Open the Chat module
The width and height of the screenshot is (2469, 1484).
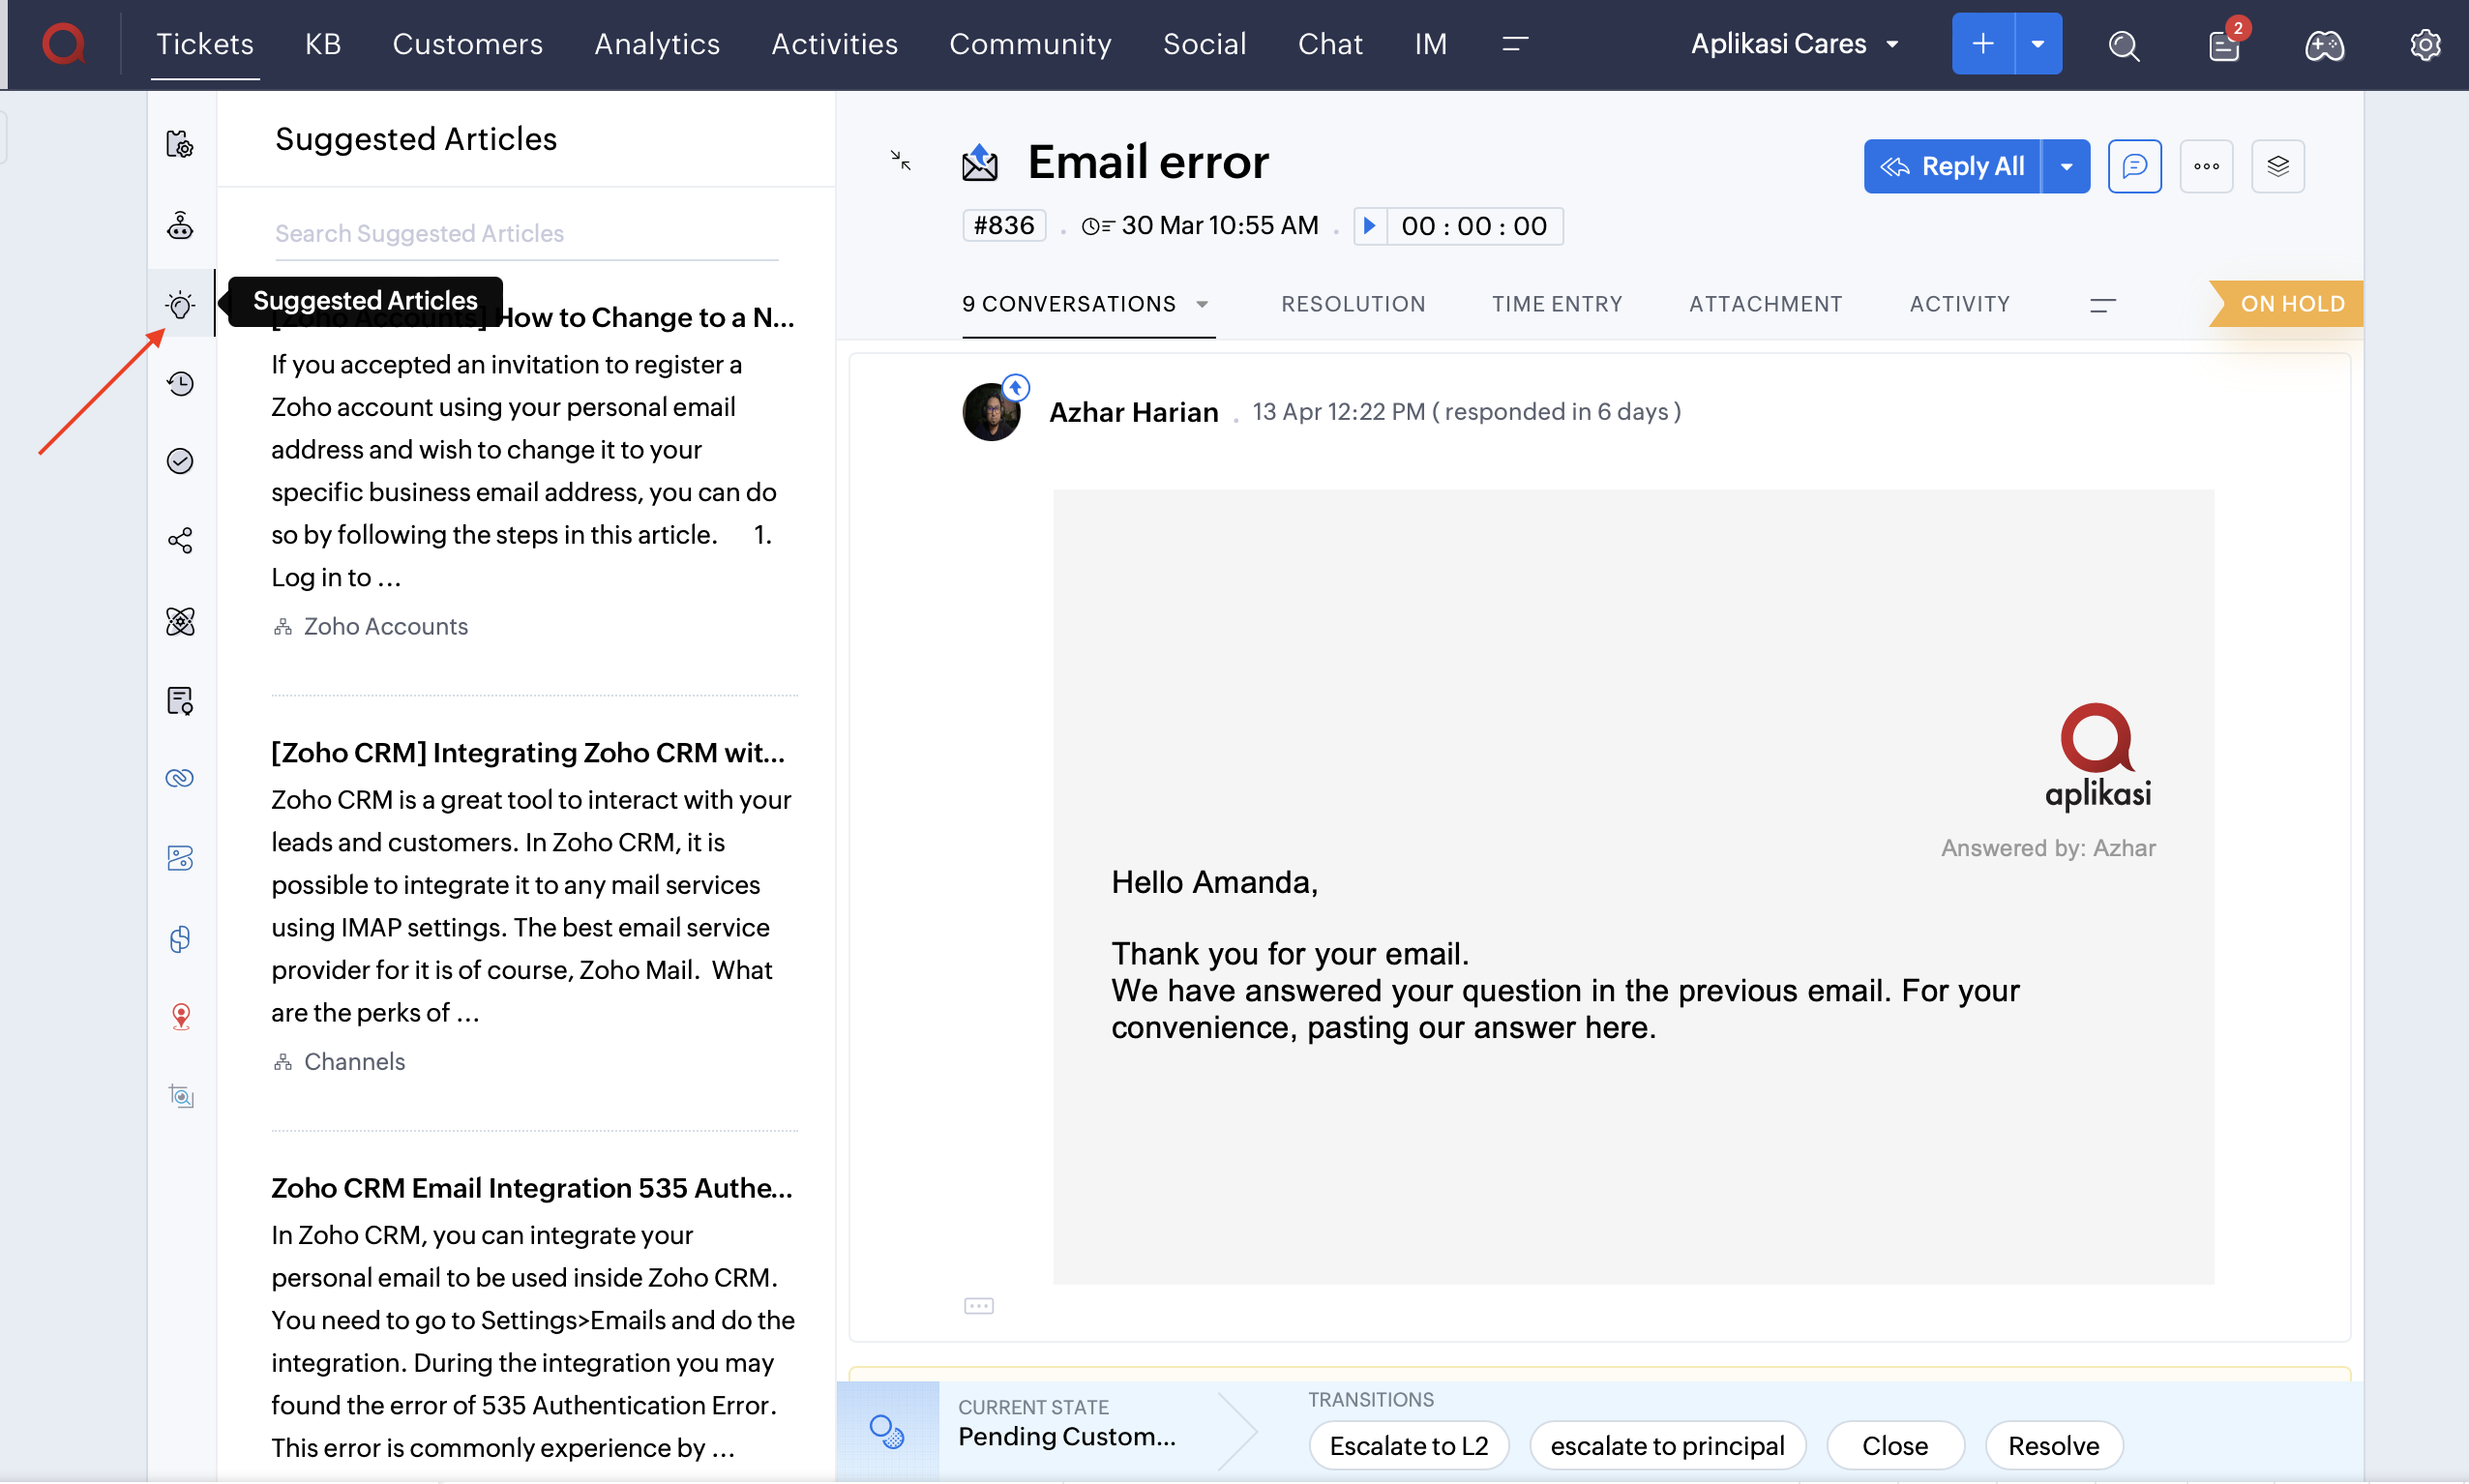[1330, 44]
